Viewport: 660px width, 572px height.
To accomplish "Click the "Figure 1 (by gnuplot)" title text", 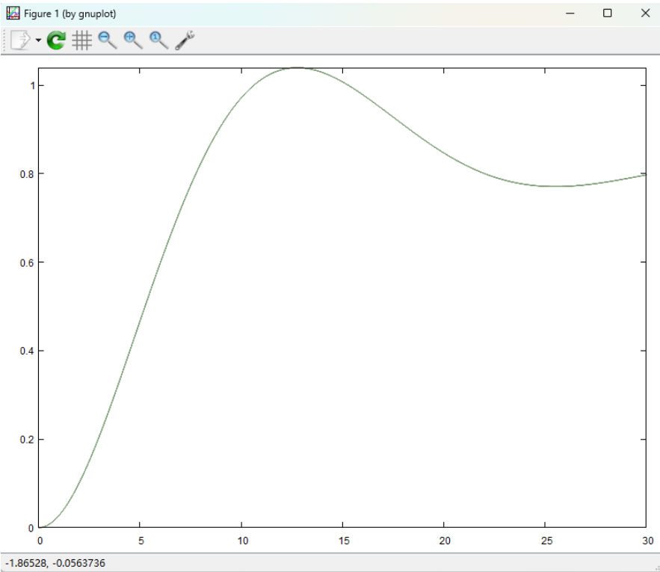I will [x=70, y=13].
